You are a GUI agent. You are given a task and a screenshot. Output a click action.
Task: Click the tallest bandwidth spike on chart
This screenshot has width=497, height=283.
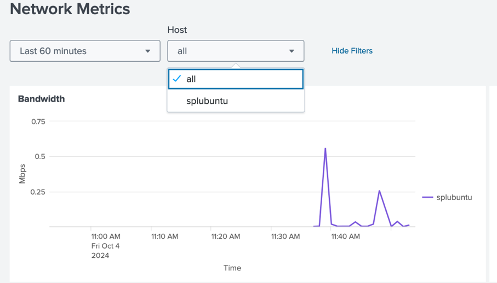325,149
